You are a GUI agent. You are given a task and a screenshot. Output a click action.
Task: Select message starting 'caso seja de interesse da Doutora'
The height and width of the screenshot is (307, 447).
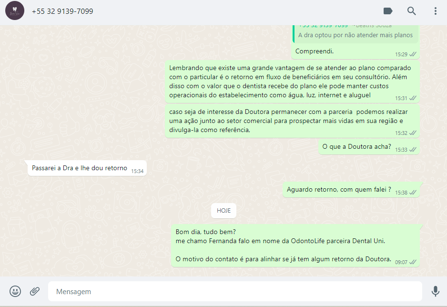(x=292, y=121)
